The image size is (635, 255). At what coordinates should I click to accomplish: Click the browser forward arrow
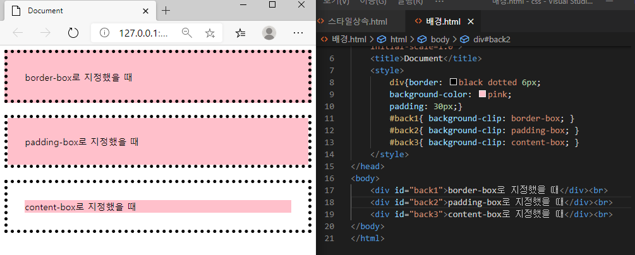pyautogui.click(x=45, y=33)
